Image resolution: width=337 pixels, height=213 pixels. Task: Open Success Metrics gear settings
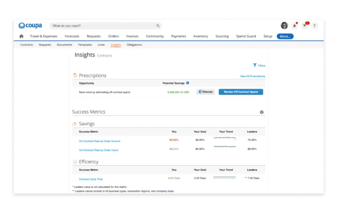[262, 112]
